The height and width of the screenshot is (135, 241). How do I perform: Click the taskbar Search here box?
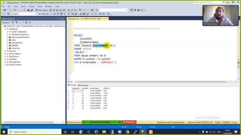(x=34, y=132)
